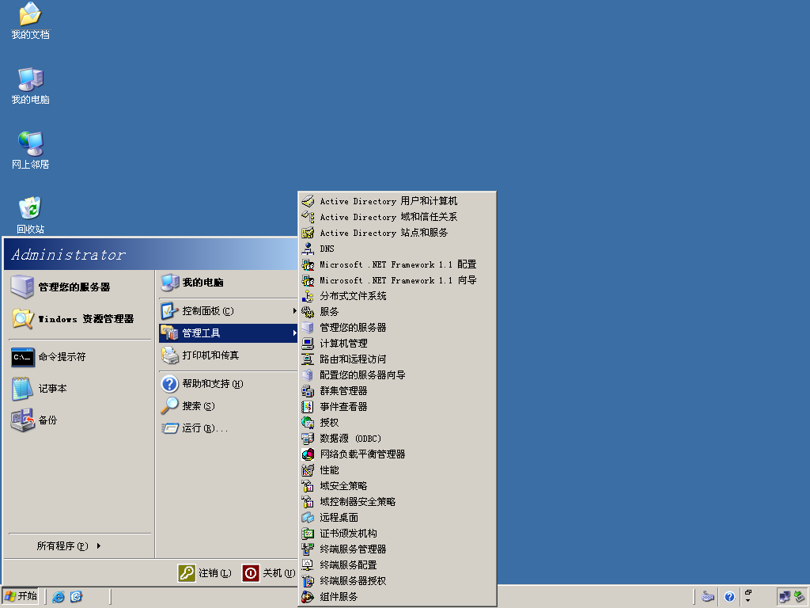Open Active Directory 域和信任关系
Image resolution: width=810 pixels, height=608 pixels.
pos(397,217)
